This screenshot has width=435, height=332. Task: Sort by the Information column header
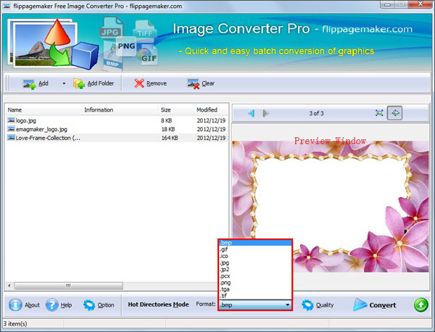click(120, 110)
